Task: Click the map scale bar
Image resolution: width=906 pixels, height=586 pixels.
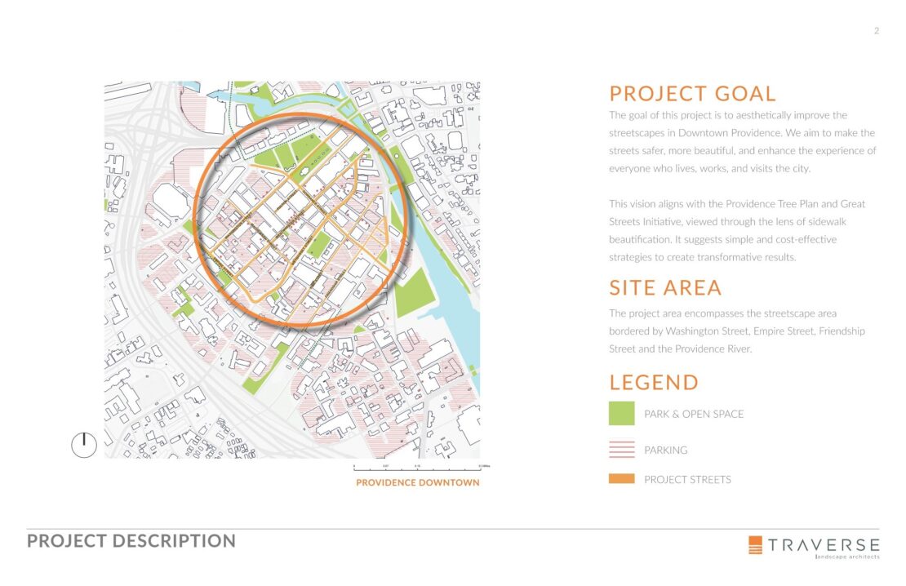Action: click(421, 468)
